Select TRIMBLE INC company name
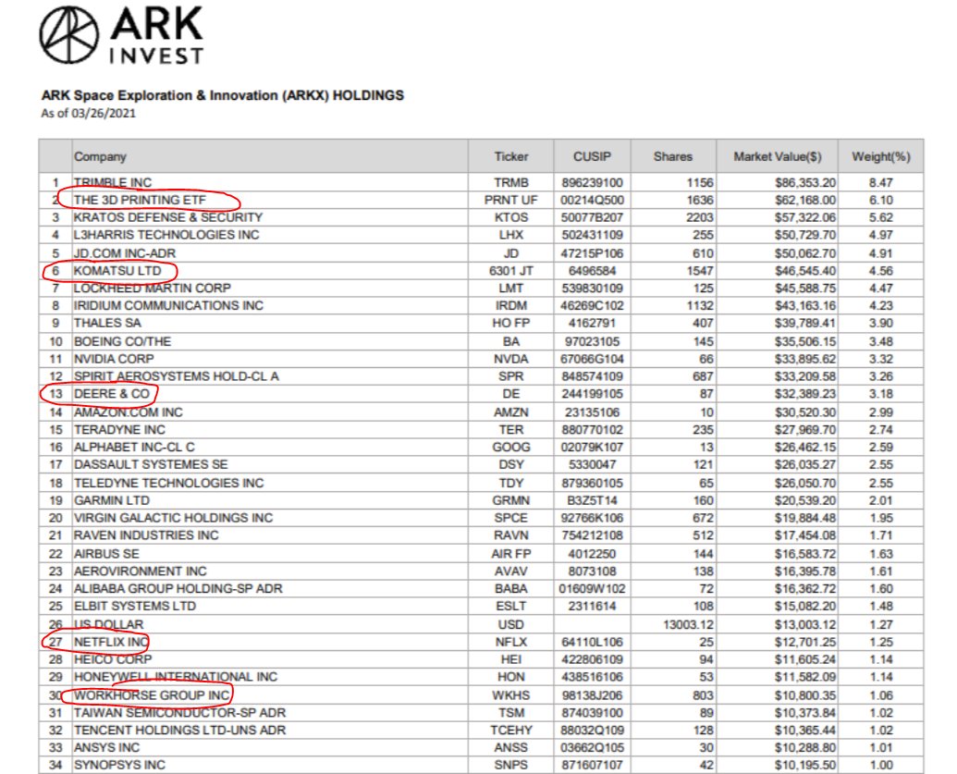This screenshot has width=957, height=774. point(113,182)
